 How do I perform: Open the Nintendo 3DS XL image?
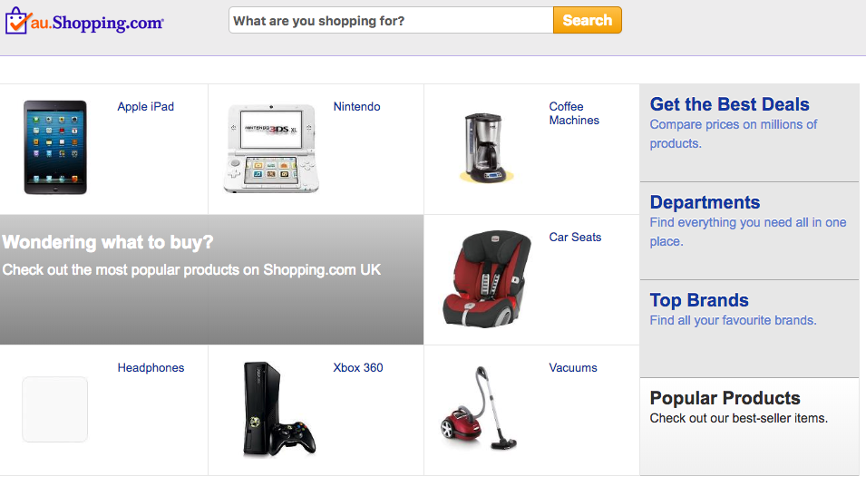pyautogui.click(x=269, y=148)
